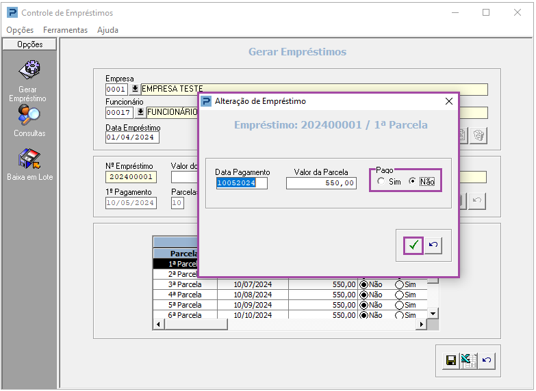This screenshot has width=536, height=391.
Task: Open the Empresa lookup dropdown arrow
Action: point(135,89)
